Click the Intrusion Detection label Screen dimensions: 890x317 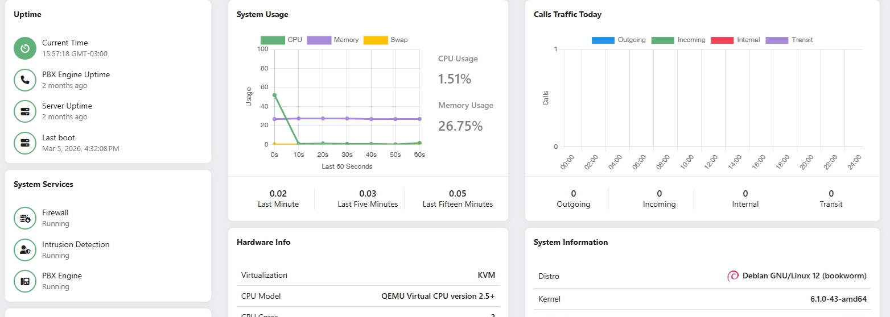76,244
